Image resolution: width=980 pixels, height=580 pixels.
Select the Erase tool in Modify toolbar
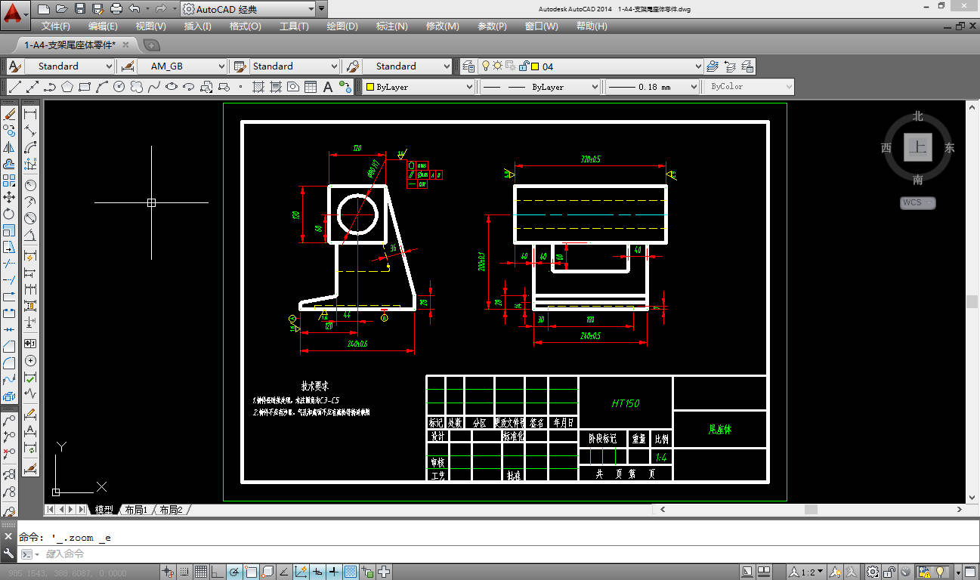(9, 114)
